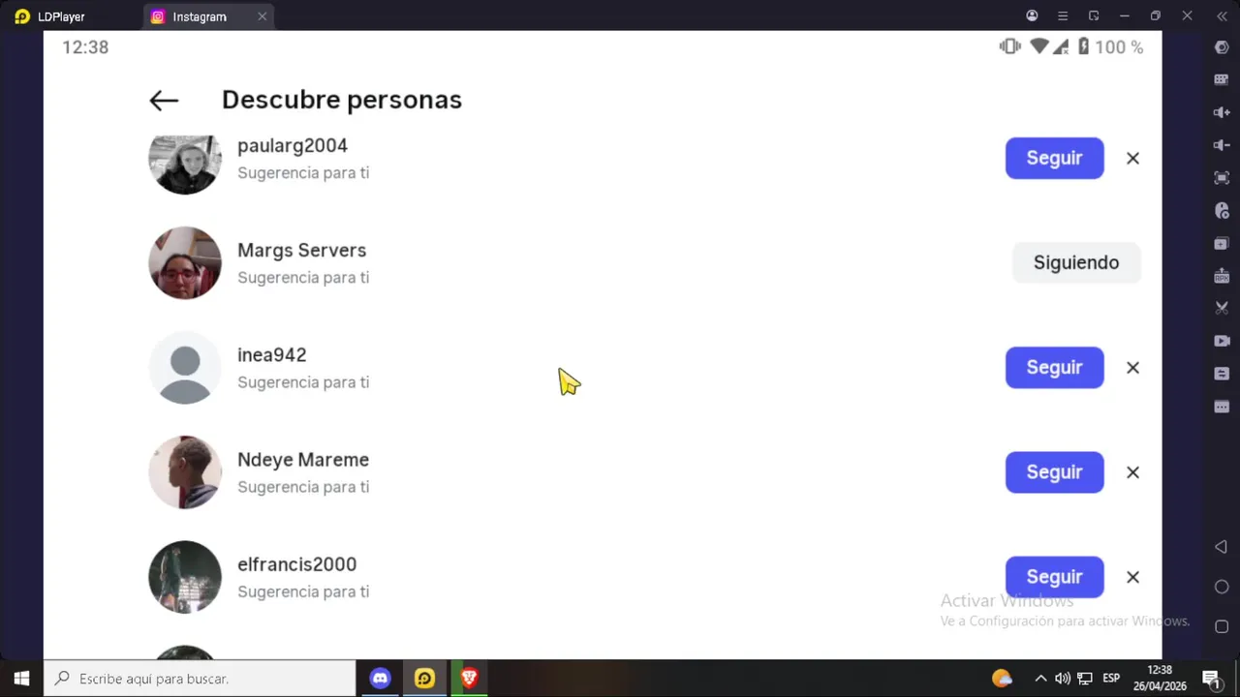Dismiss the paularg2004 suggestion
Screen dimensions: 1240x697
click(x=1132, y=158)
